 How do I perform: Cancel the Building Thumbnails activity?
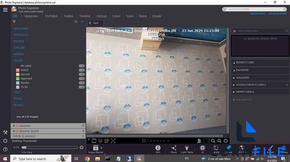pos(82,147)
